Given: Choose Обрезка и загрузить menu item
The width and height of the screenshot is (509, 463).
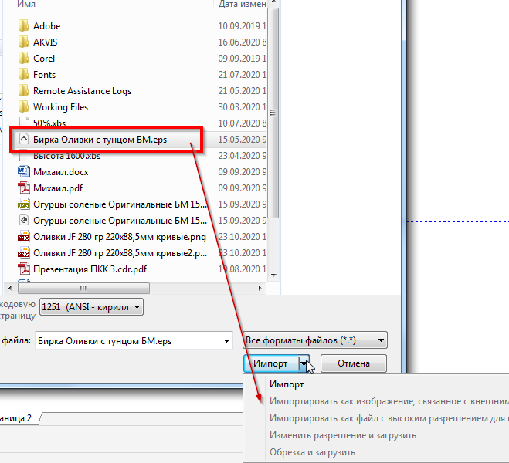Looking at the screenshot, I should 312,452.
